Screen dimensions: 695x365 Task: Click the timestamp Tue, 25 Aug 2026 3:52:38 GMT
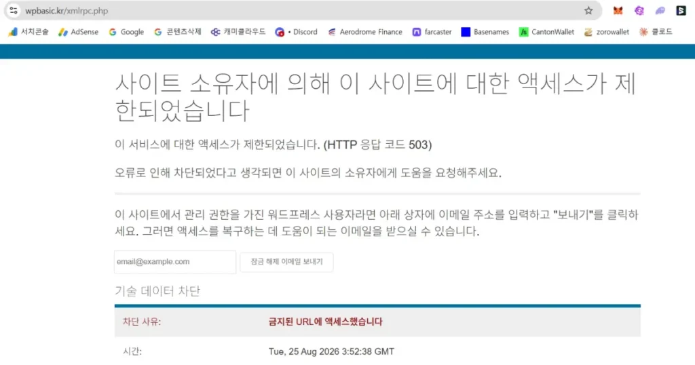click(331, 351)
